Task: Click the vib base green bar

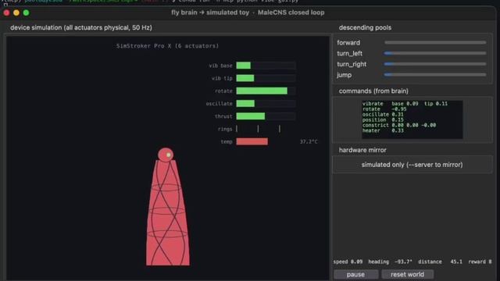Action: click(x=243, y=66)
